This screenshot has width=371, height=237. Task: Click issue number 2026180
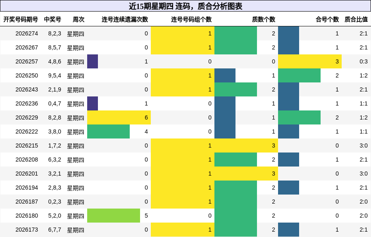(27, 216)
